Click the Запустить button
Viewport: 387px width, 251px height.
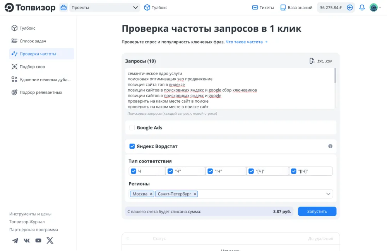click(317, 211)
